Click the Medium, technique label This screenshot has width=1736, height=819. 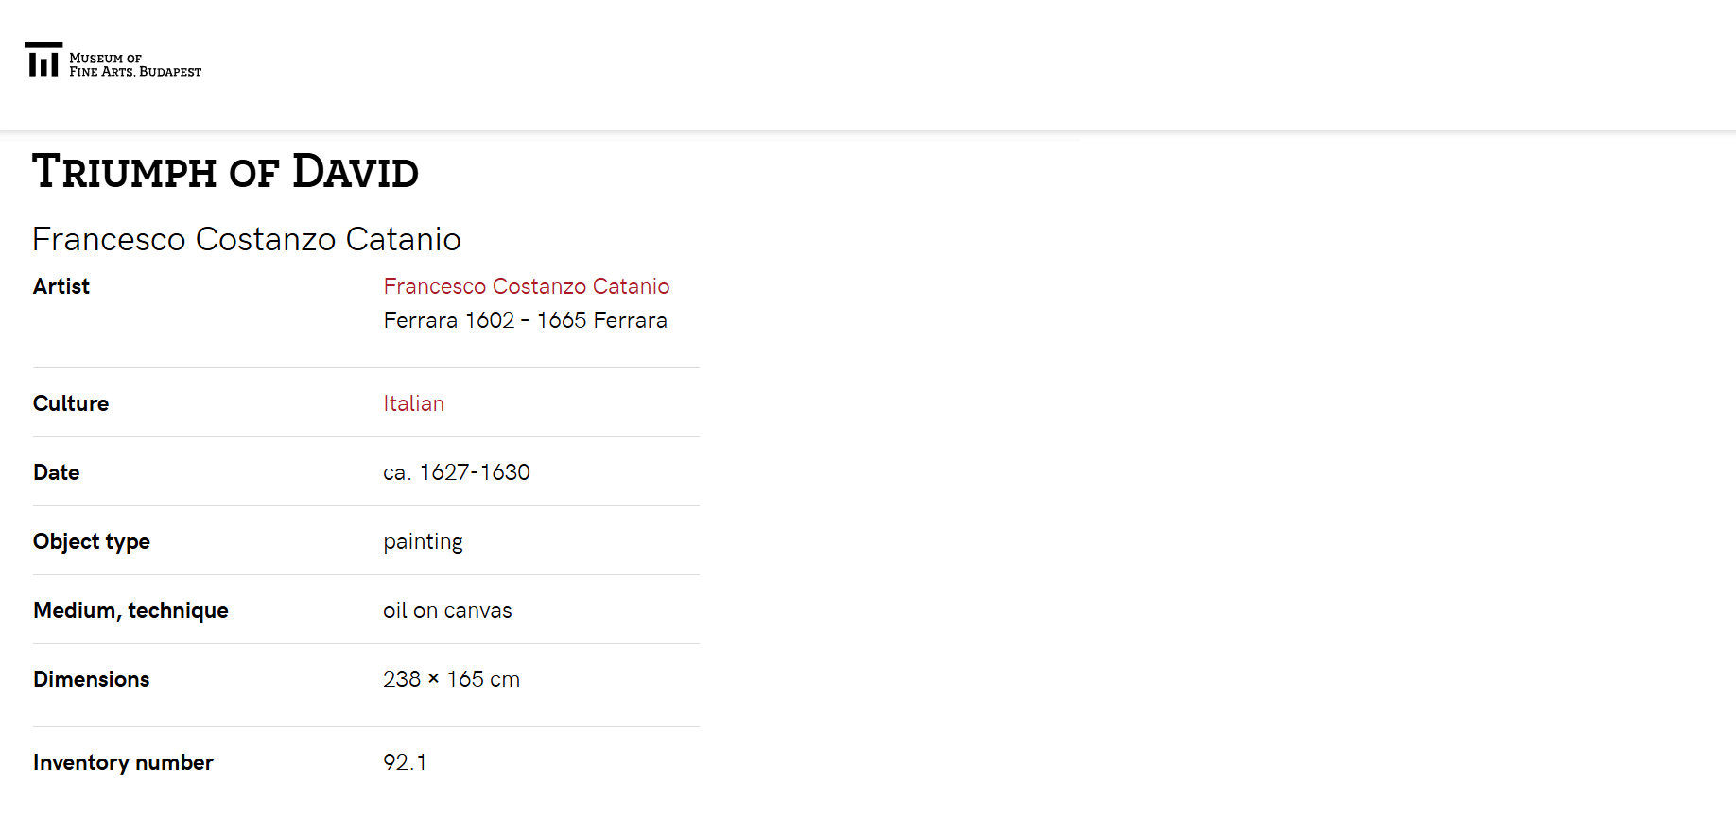(x=130, y=610)
